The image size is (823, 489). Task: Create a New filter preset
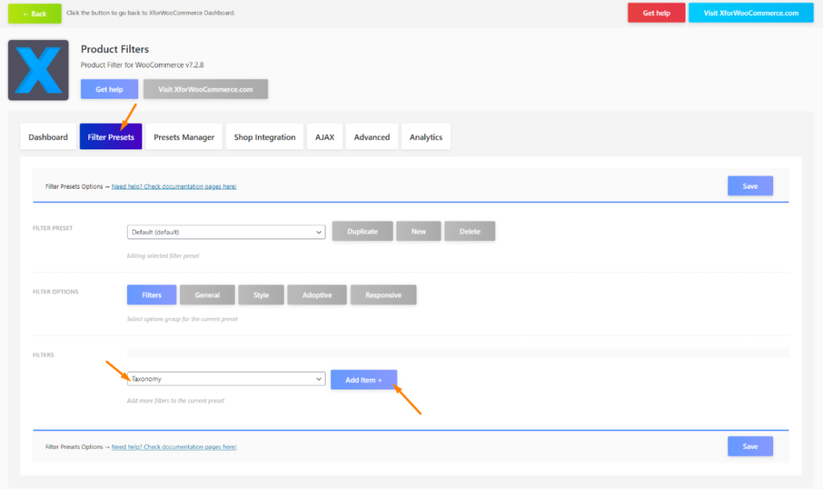point(418,231)
